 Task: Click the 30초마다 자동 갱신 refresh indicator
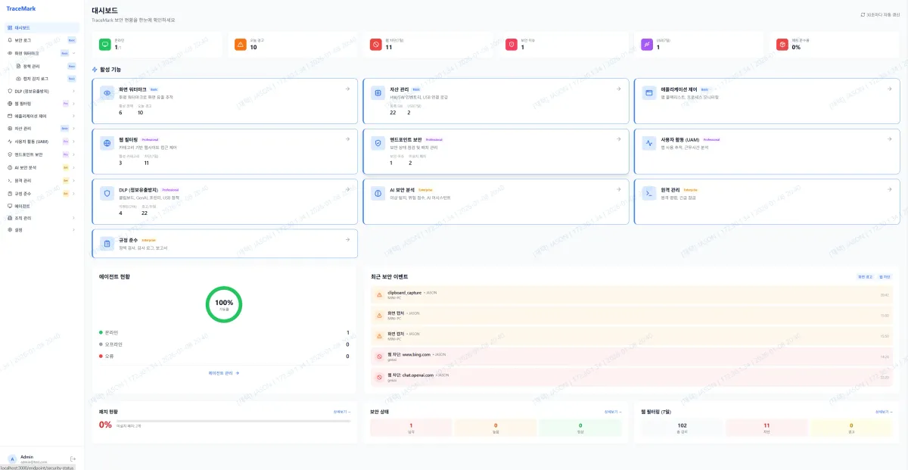880,14
